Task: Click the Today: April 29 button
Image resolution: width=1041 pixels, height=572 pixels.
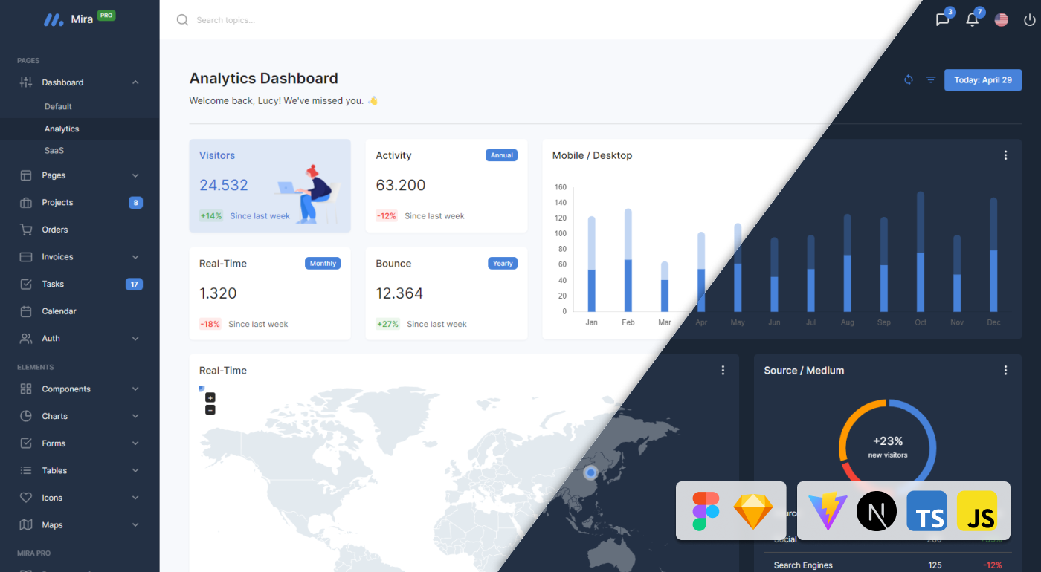Action: tap(982, 79)
